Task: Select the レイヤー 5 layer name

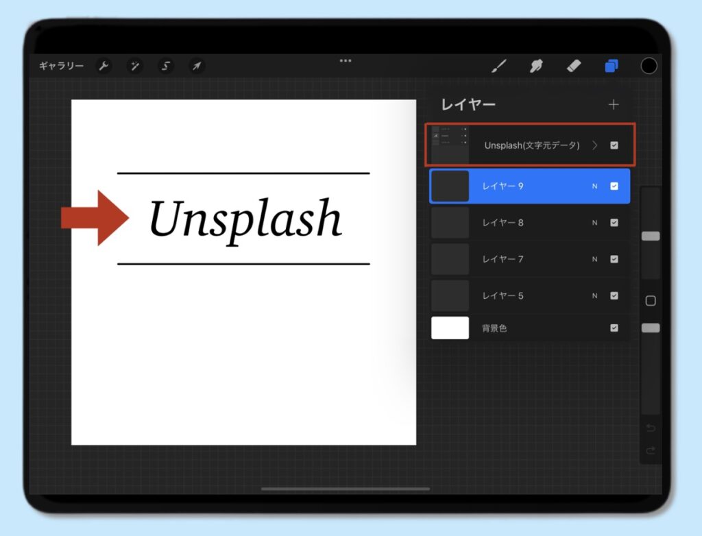Action: pos(503,295)
